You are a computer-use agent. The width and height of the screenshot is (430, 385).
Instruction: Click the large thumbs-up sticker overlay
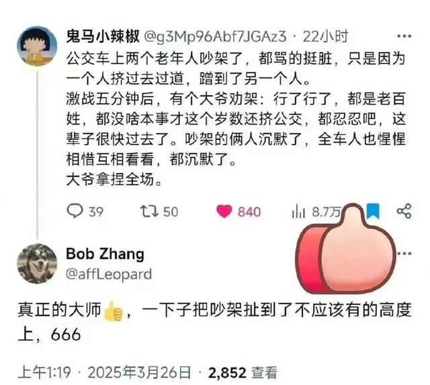[x=346, y=249]
